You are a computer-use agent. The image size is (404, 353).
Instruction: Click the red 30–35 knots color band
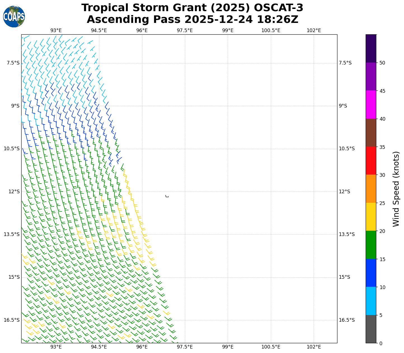371,161
